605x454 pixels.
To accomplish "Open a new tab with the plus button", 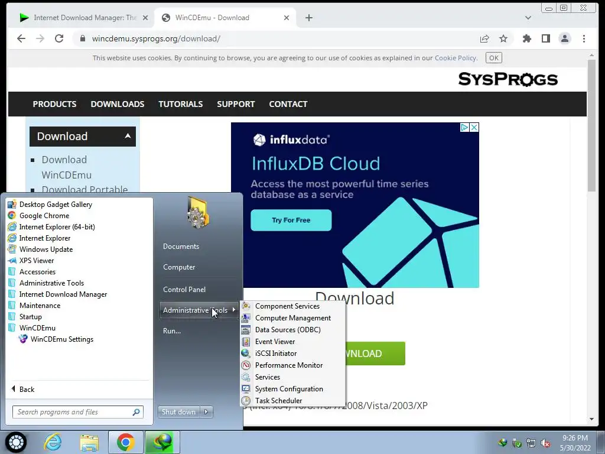I will (308, 18).
